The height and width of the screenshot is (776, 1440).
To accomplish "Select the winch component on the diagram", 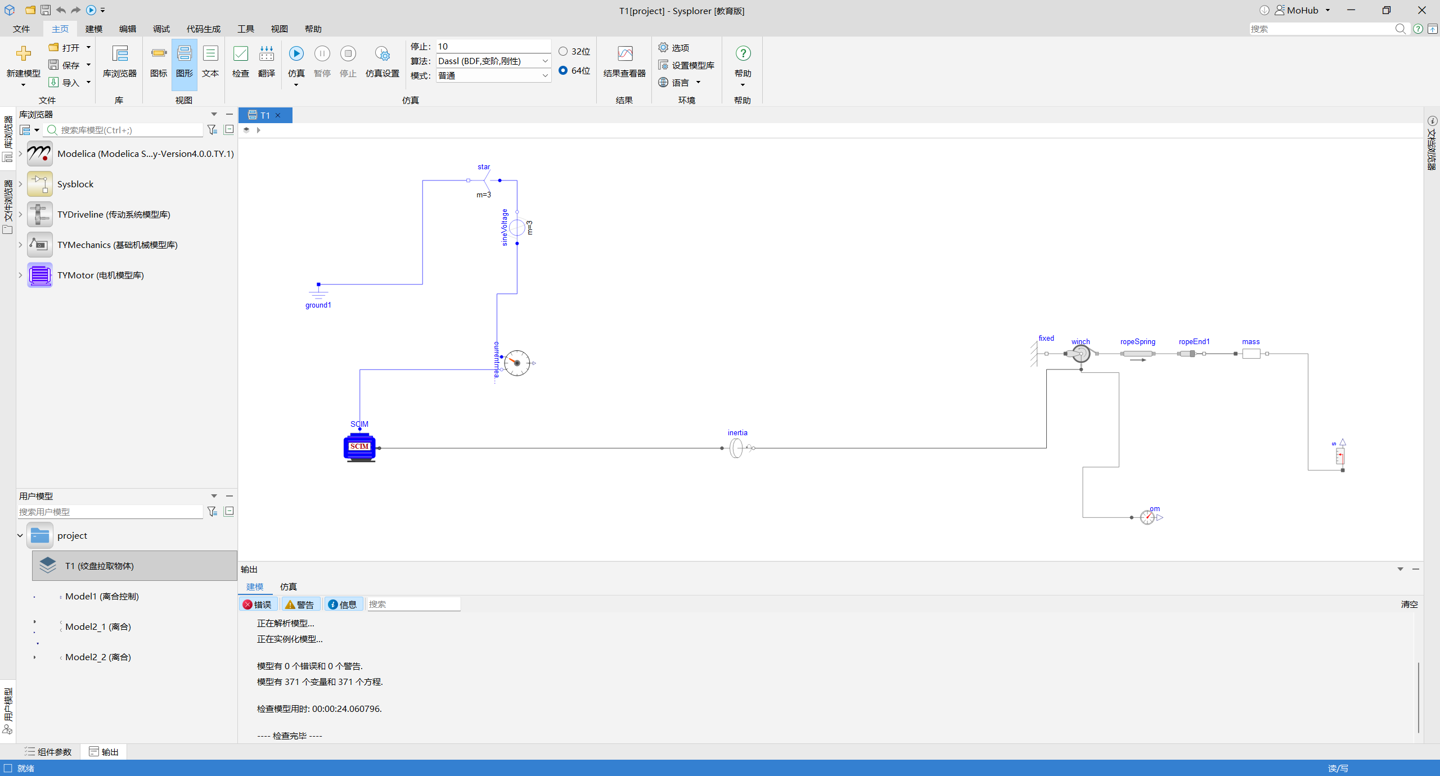I will [x=1081, y=354].
